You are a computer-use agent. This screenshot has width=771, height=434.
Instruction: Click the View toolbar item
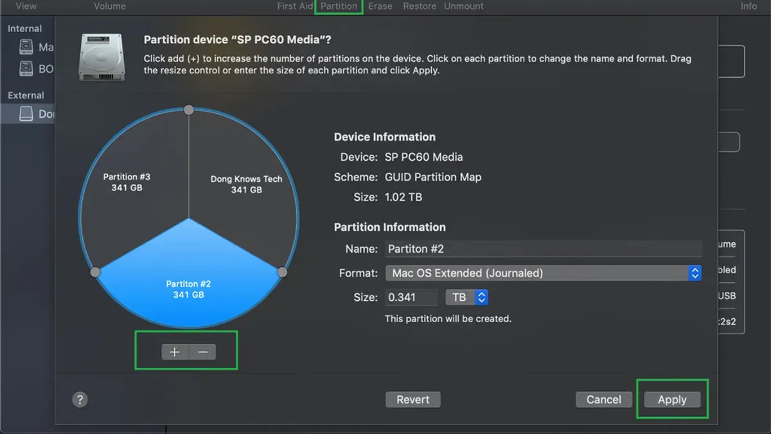[26, 6]
